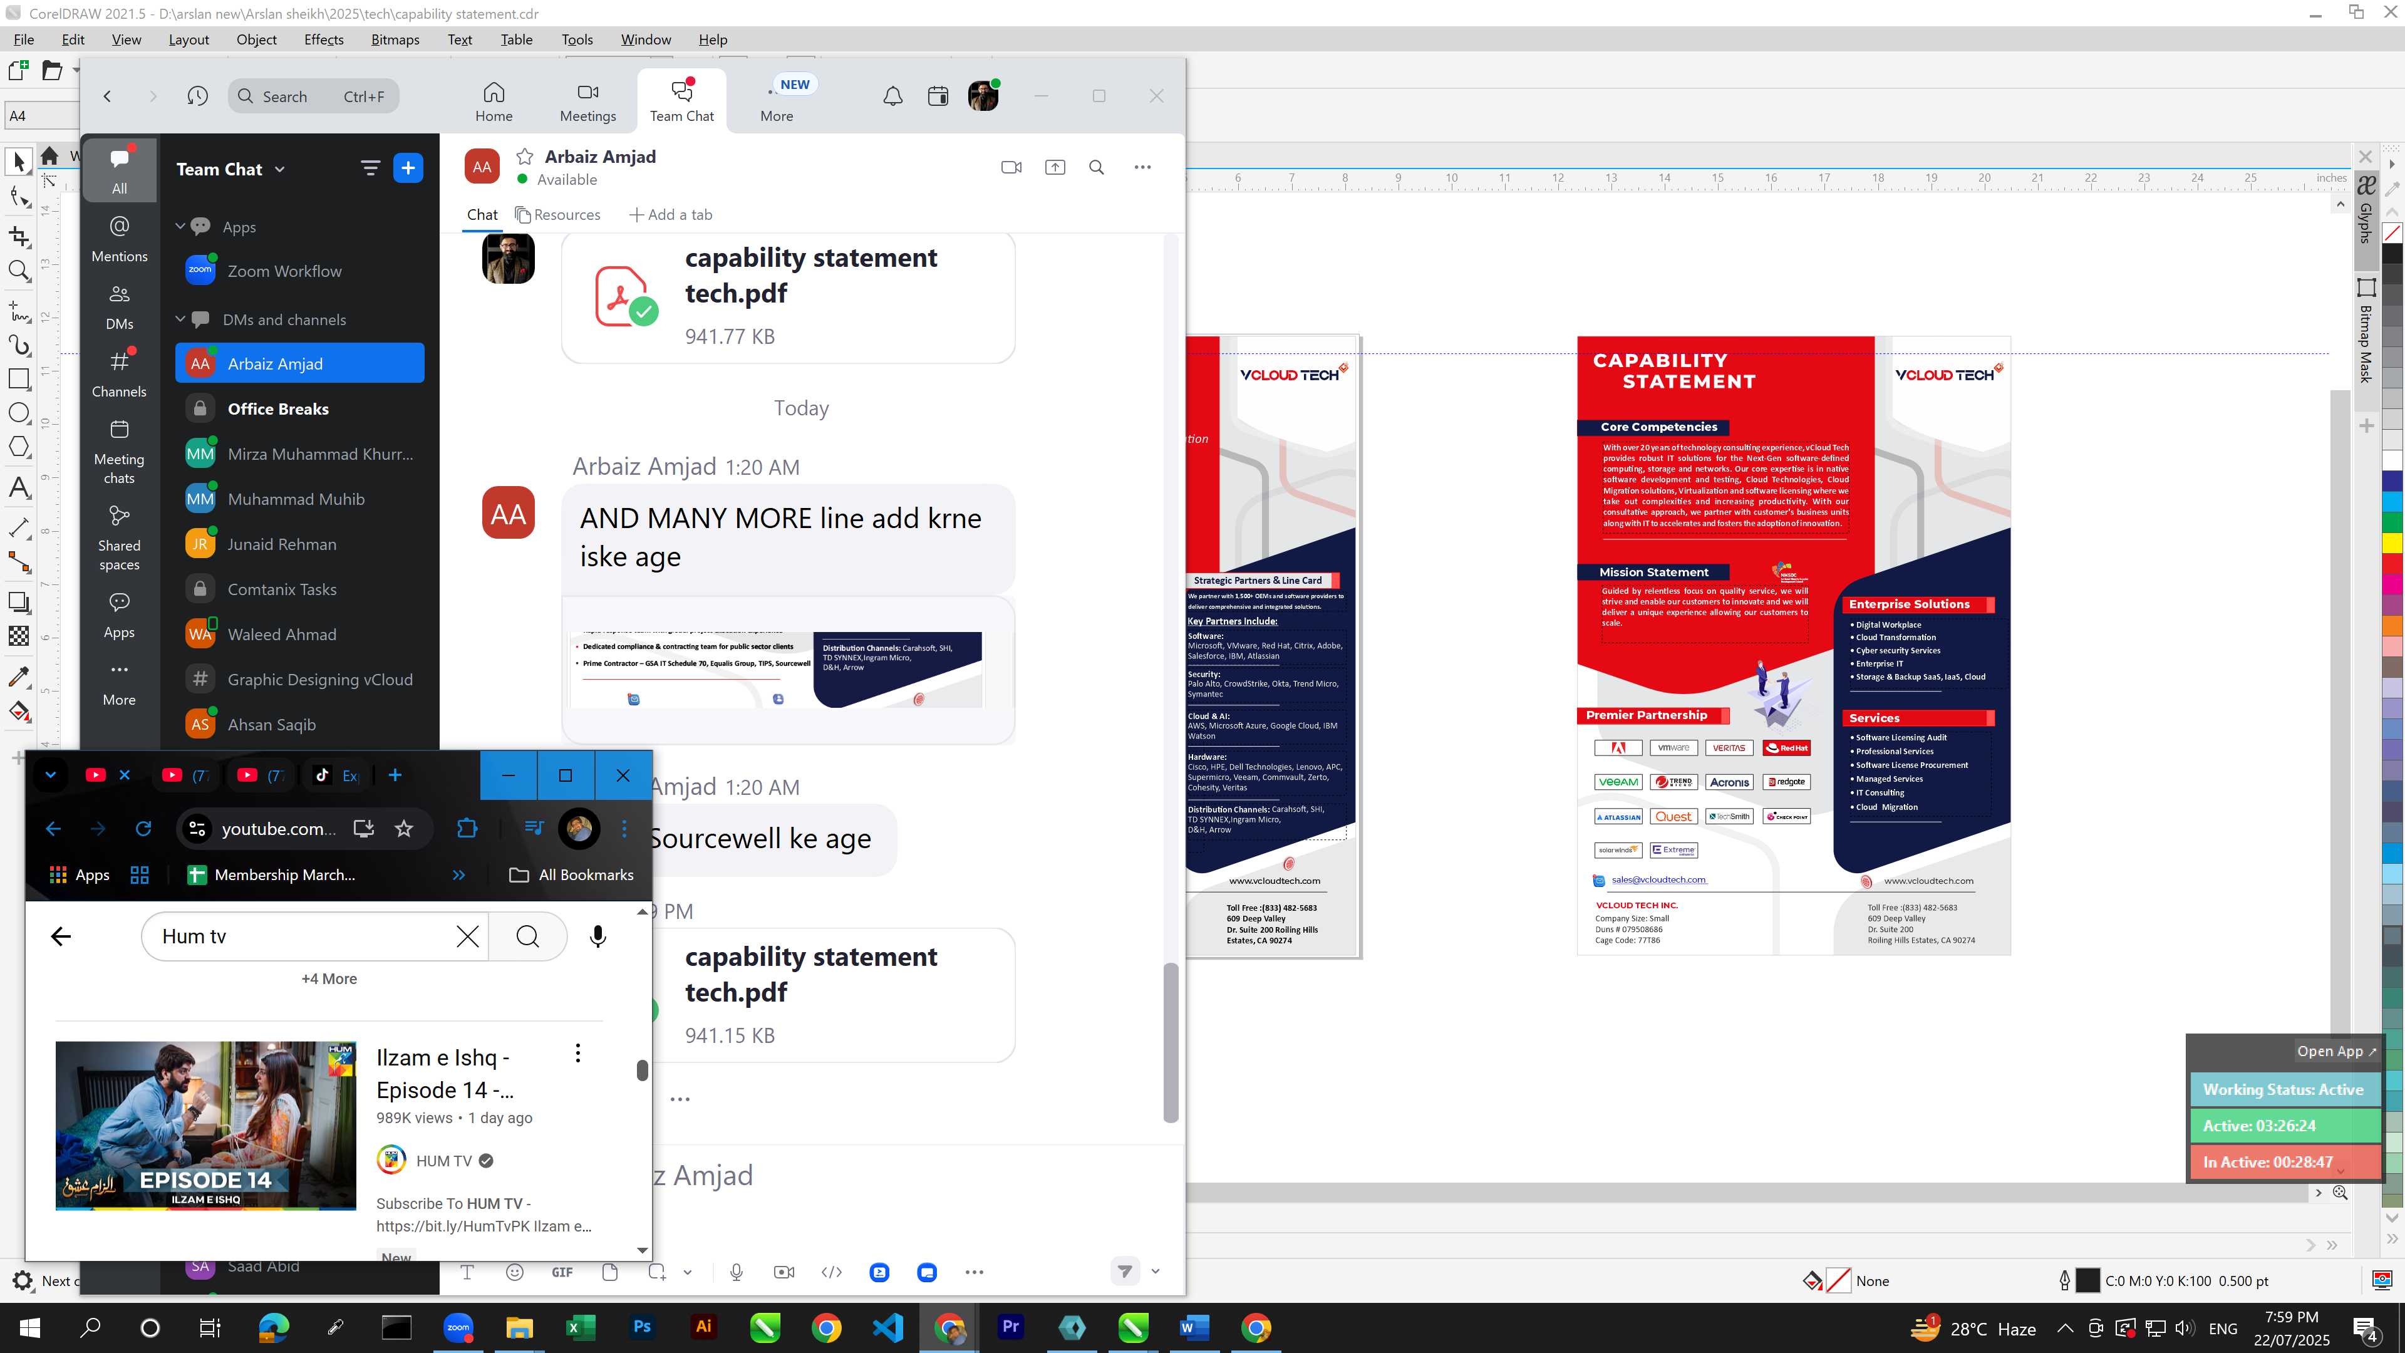Select the Text tool in CorelDRAW toolbox
Image resolution: width=2405 pixels, height=1353 pixels.
point(19,487)
